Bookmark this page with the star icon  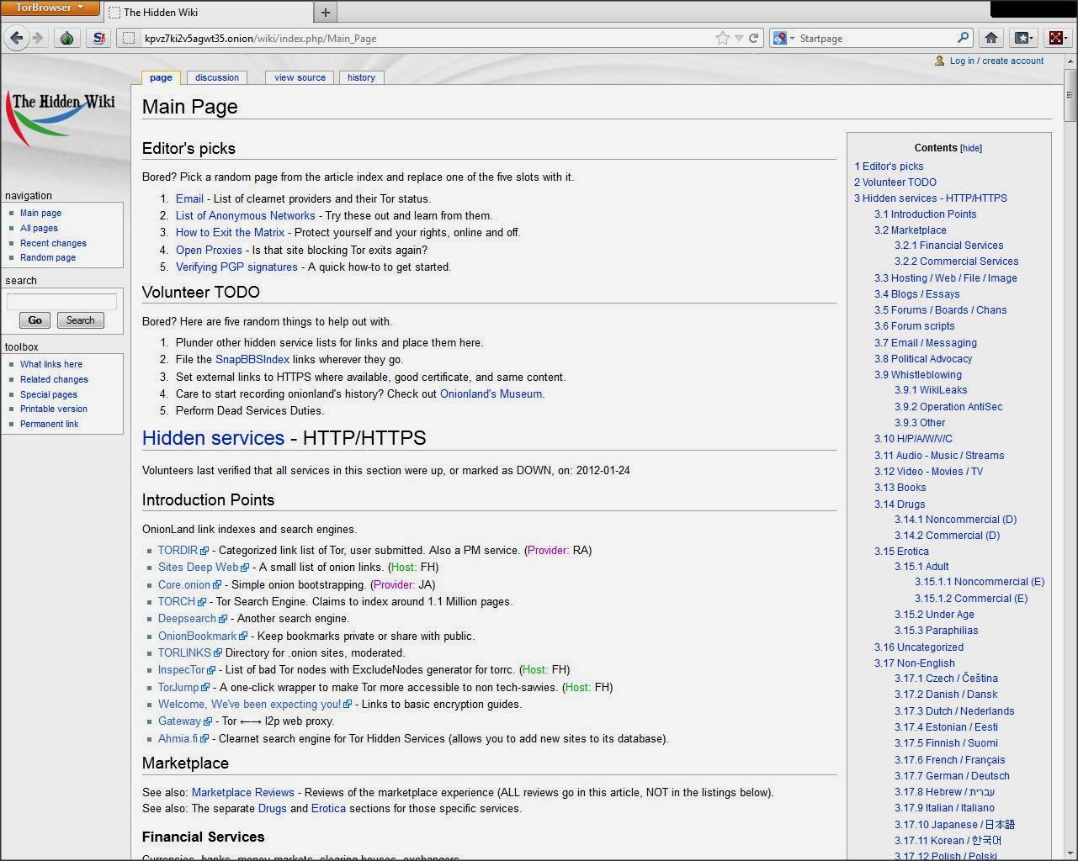tap(722, 38)
